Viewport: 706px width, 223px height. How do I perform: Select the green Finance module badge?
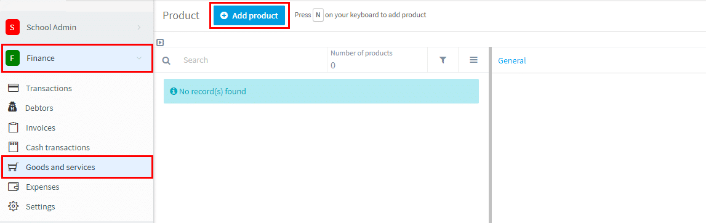pos(12,58)
